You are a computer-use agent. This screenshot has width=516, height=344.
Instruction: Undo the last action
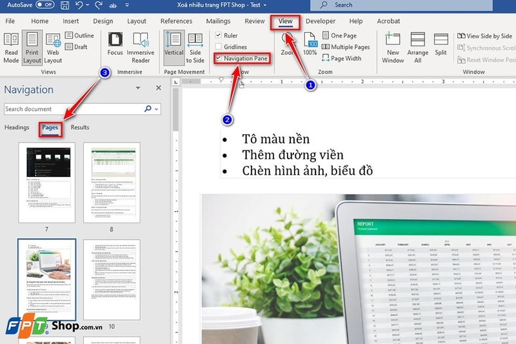tap(79, 5)
